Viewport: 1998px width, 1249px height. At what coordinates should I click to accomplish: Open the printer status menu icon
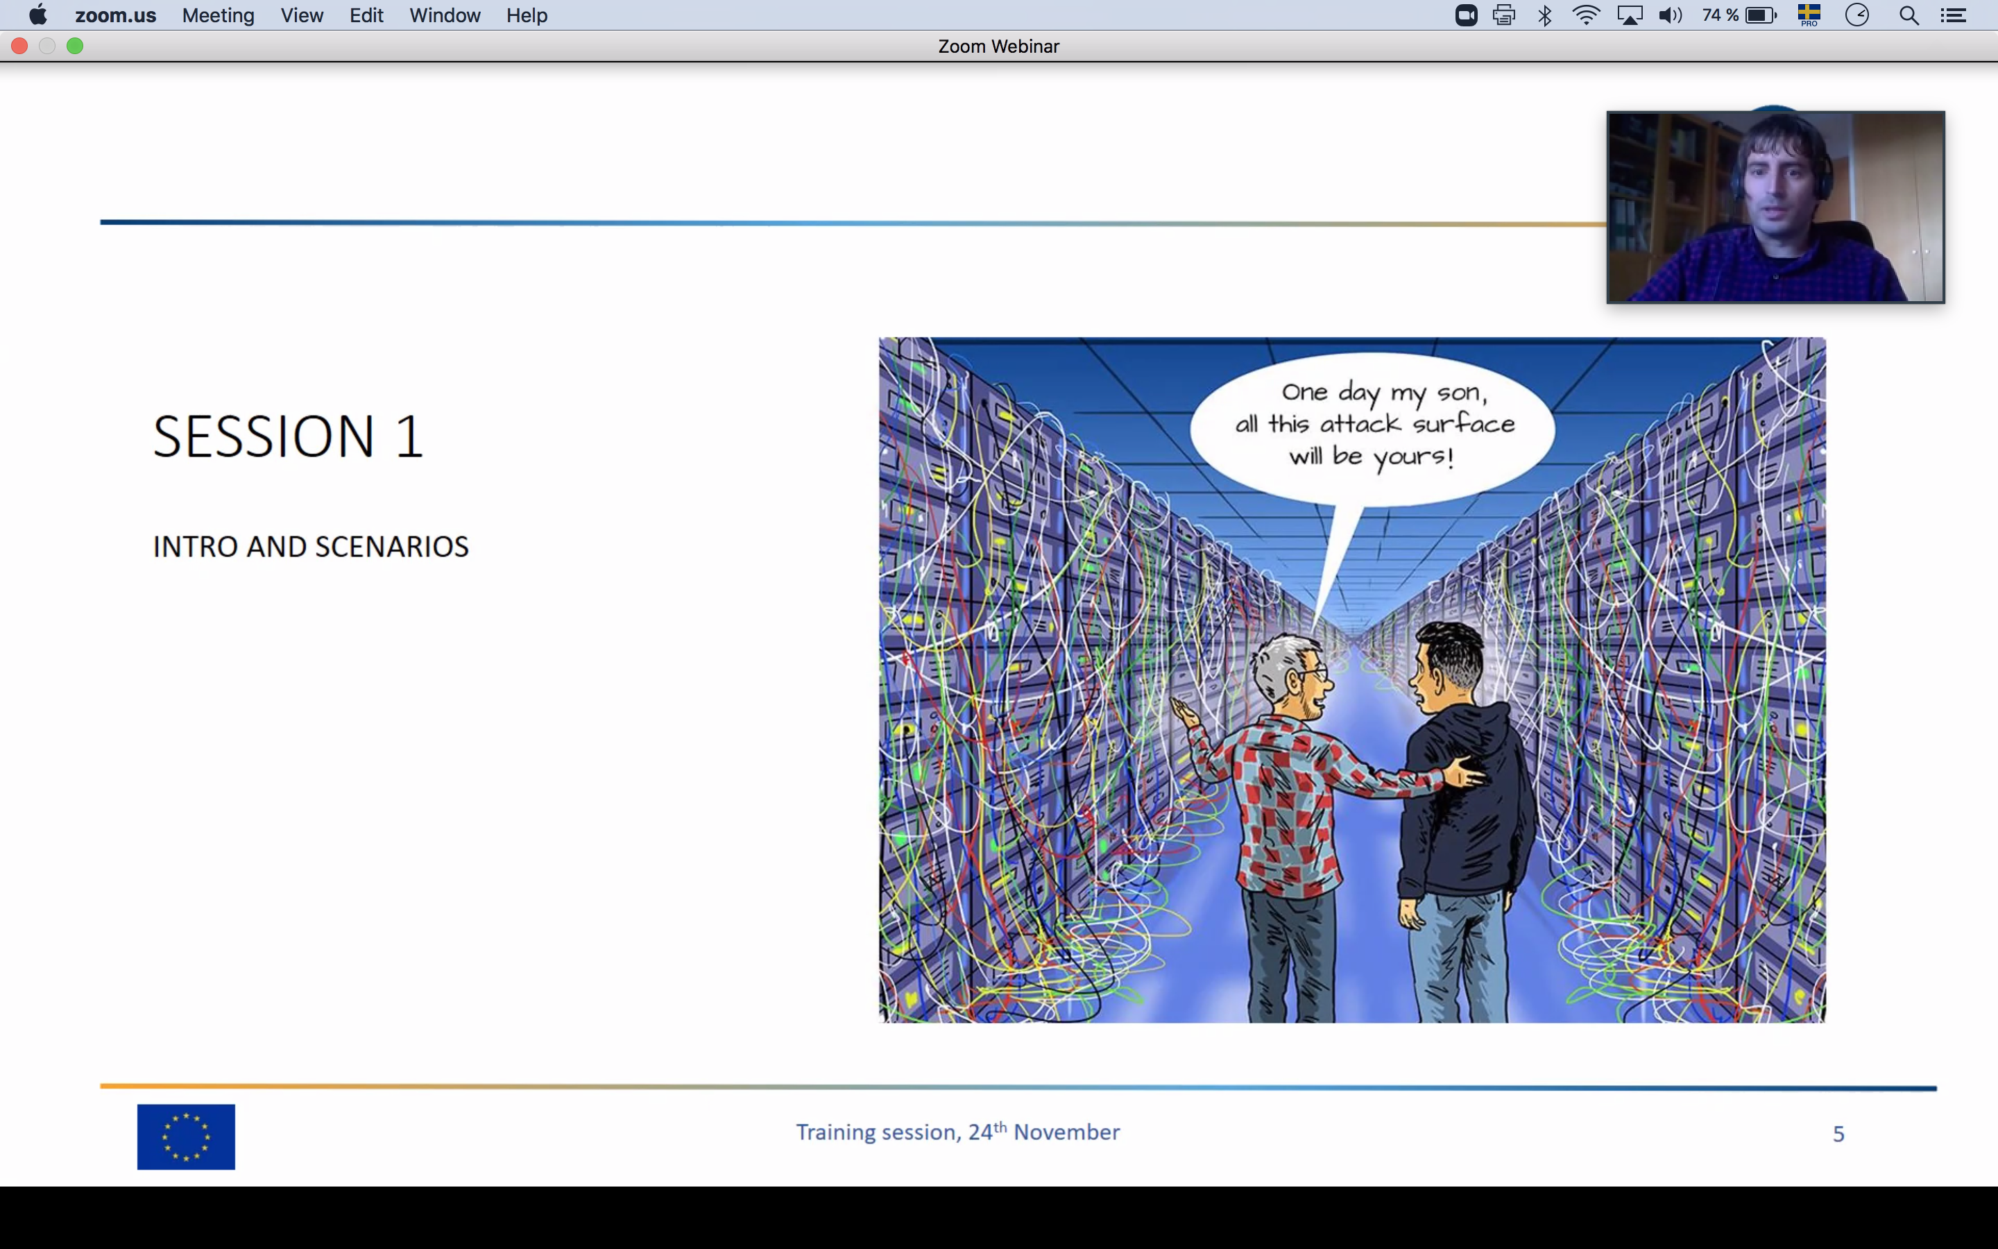point(1504,16)
